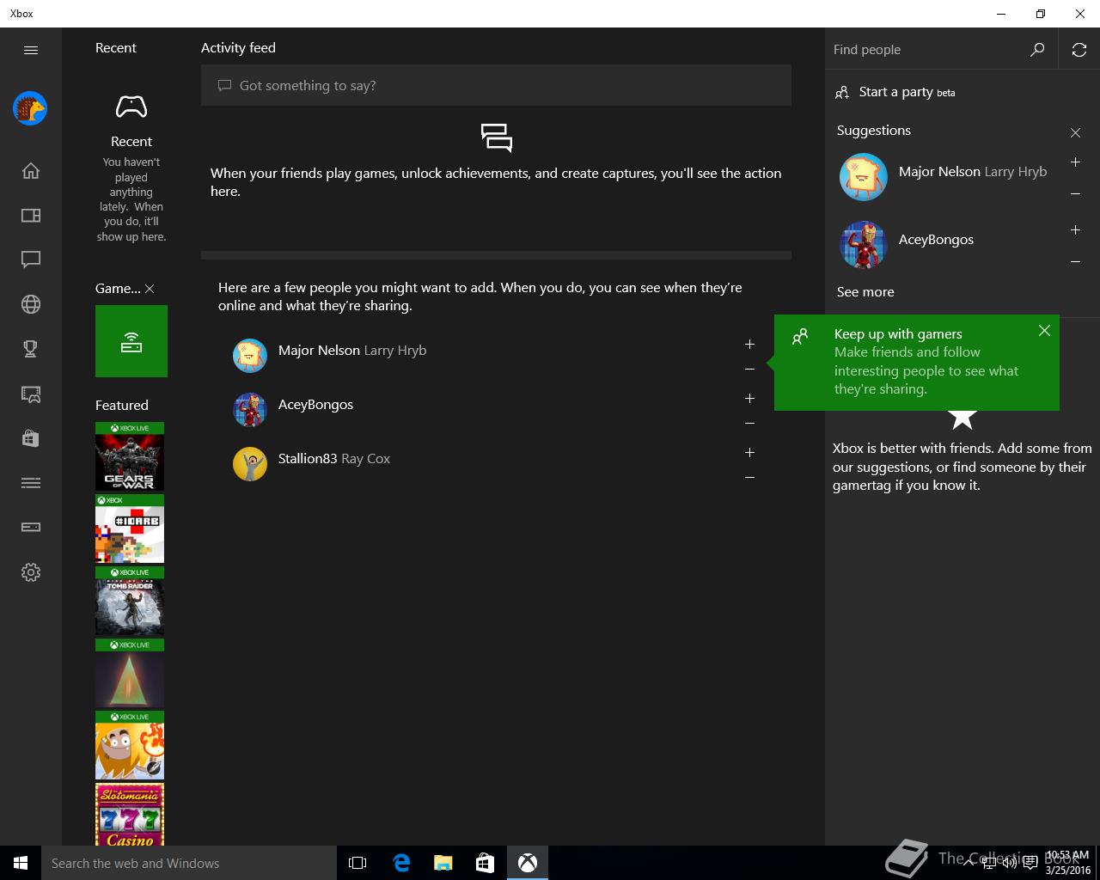Open #IDARB featured game thumbnail
Screen dimensions: 1100x880
(x=130, y=529)
